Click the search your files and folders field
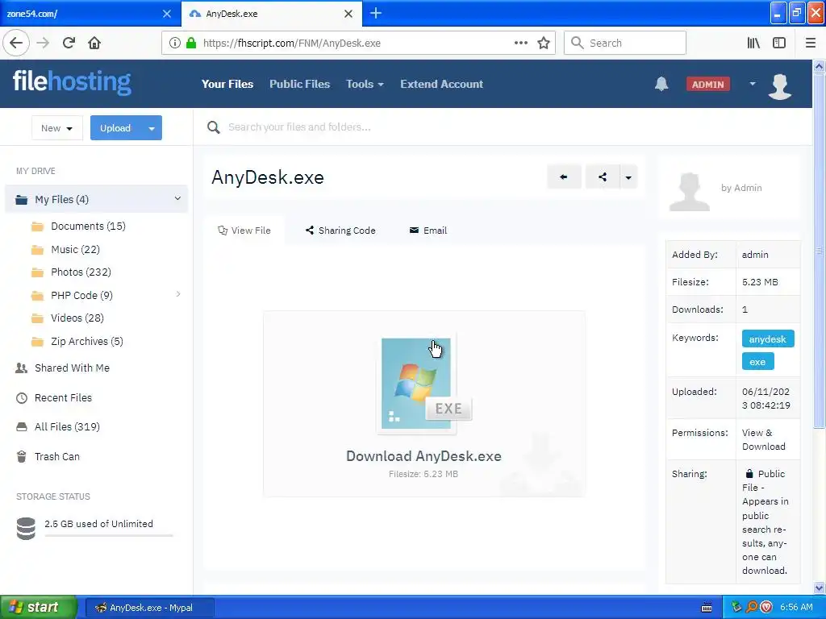Image resolution: width=826 pixels, height=619 pixels. coord(299,127)
